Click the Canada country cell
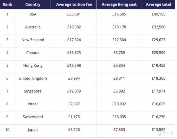177x139 pixels. click(33, 53)
